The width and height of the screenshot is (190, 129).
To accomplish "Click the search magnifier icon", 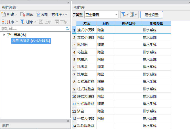I will (67, 29).
